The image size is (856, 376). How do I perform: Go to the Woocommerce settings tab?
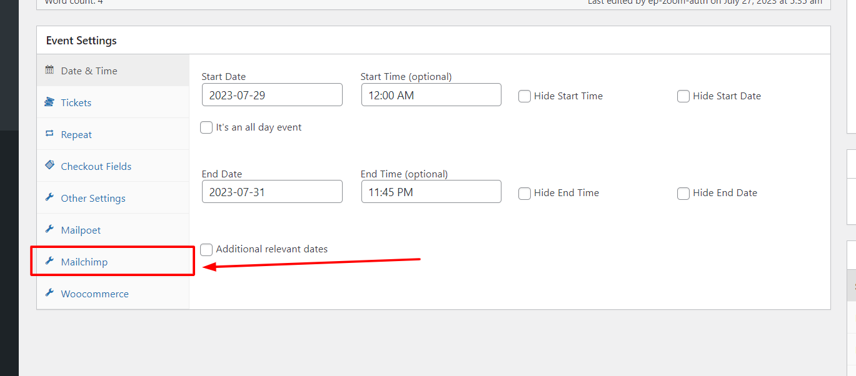click(94, 294)
